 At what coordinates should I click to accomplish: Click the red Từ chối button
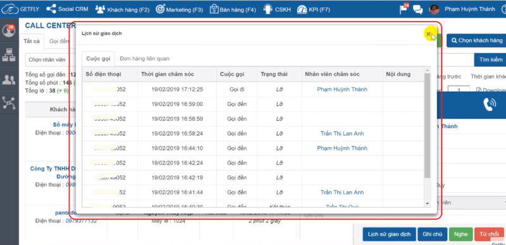(x=489, y=234)
